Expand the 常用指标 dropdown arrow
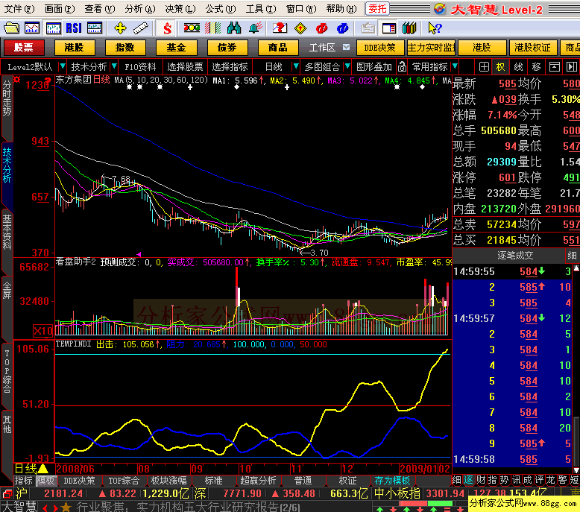580x512 pixels. [455, 66]
